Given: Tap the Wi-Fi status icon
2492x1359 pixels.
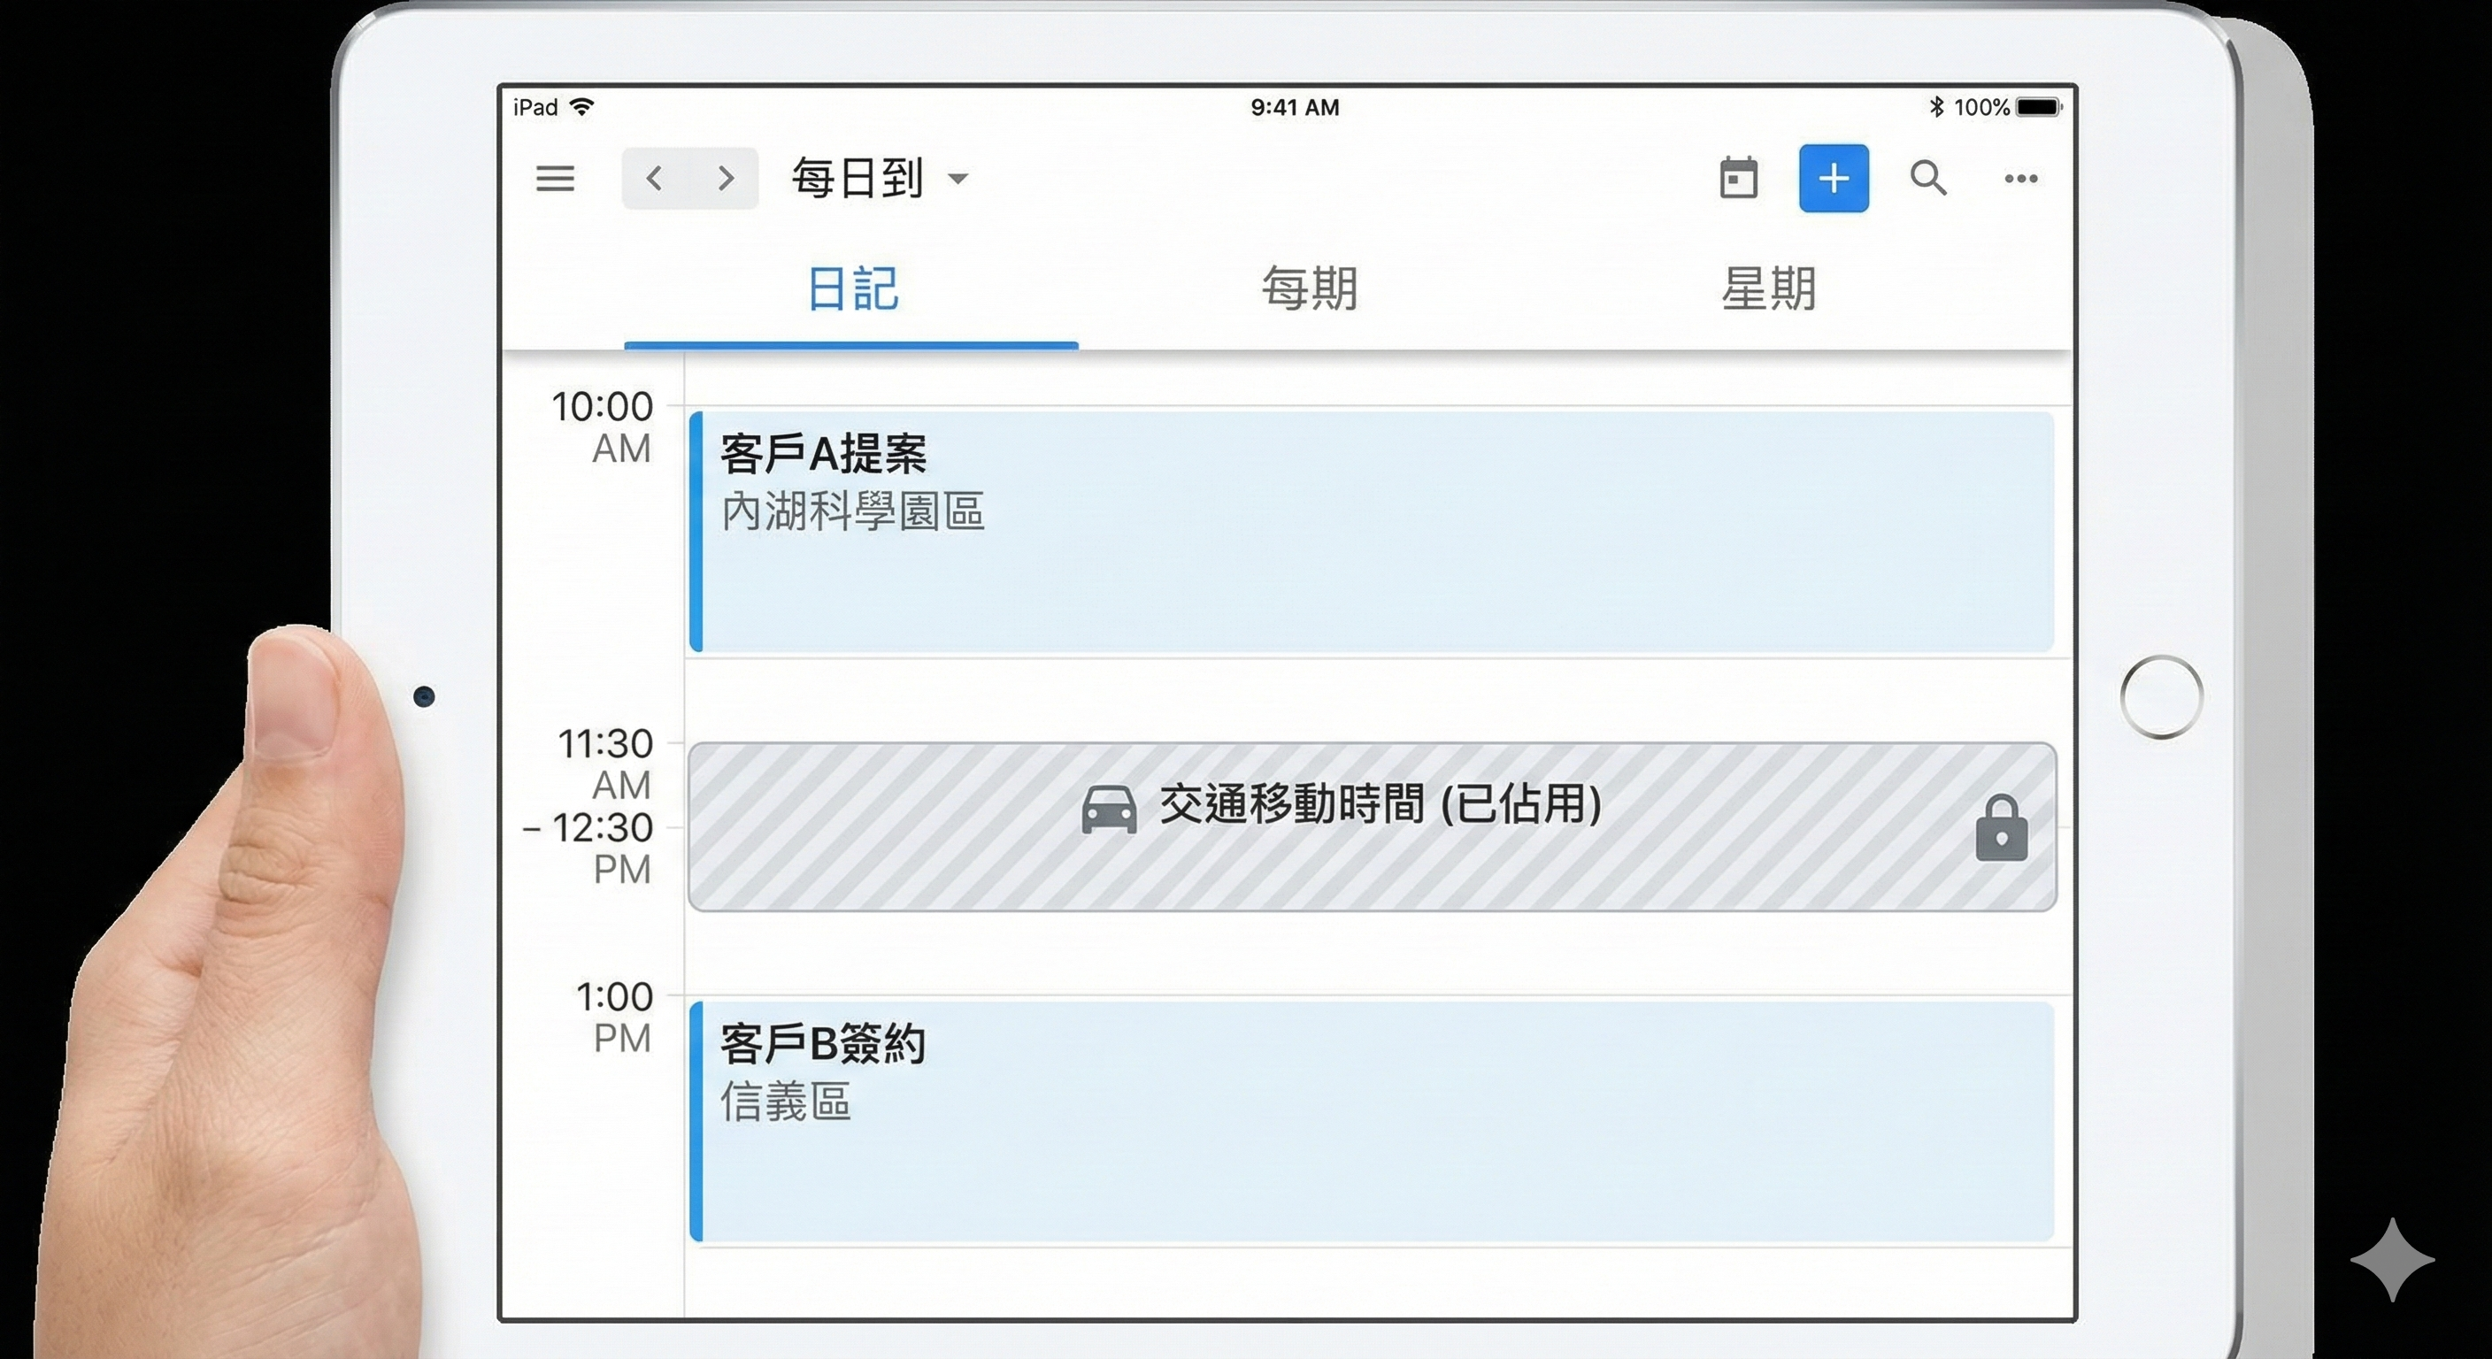Looking at the screenshot, I should [x=581, y=106].
